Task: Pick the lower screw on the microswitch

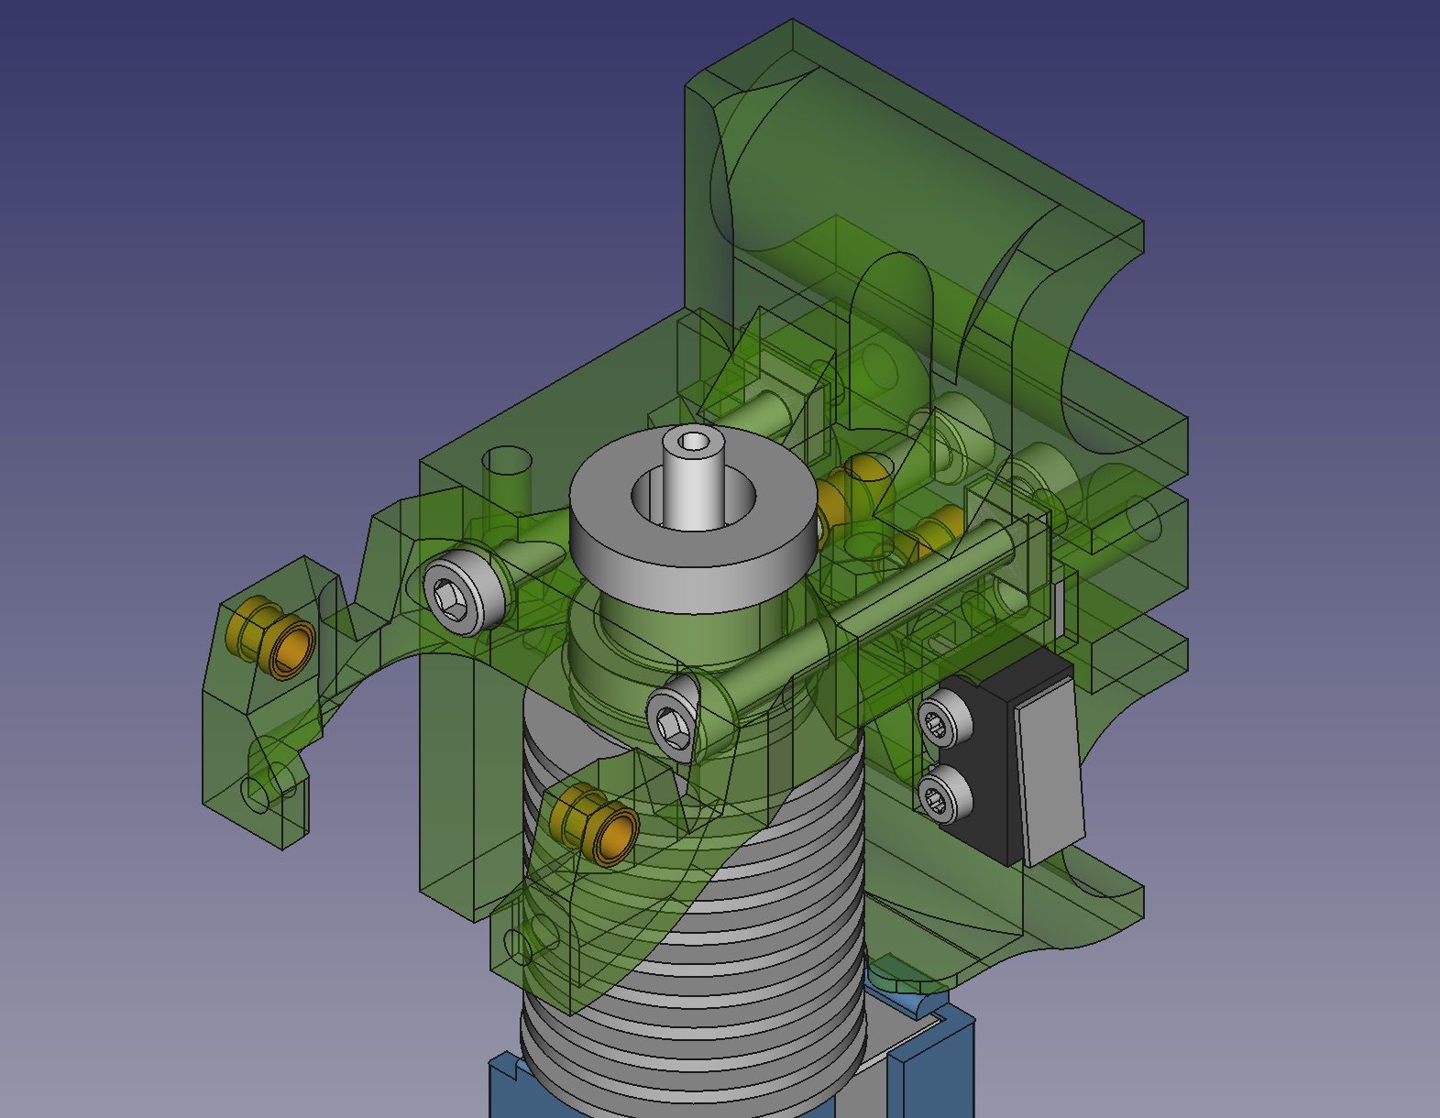Action: pos(945,794)
